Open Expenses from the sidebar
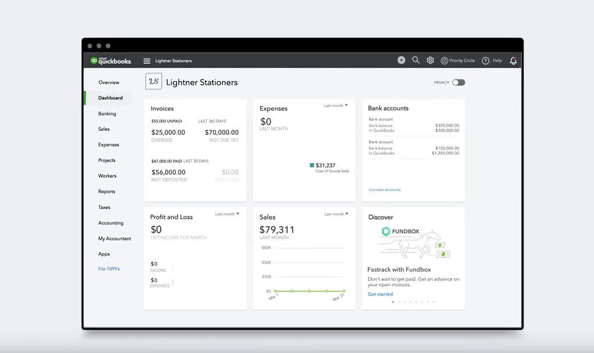This screenshot has width=594, height=353. (x=109, y=145)
